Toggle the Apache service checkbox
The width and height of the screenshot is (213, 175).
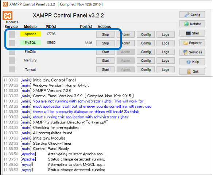12,34
